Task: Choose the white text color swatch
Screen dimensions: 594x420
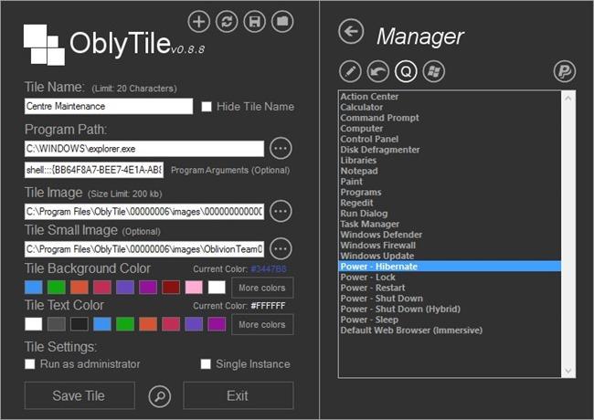Action: coord(34,324)
